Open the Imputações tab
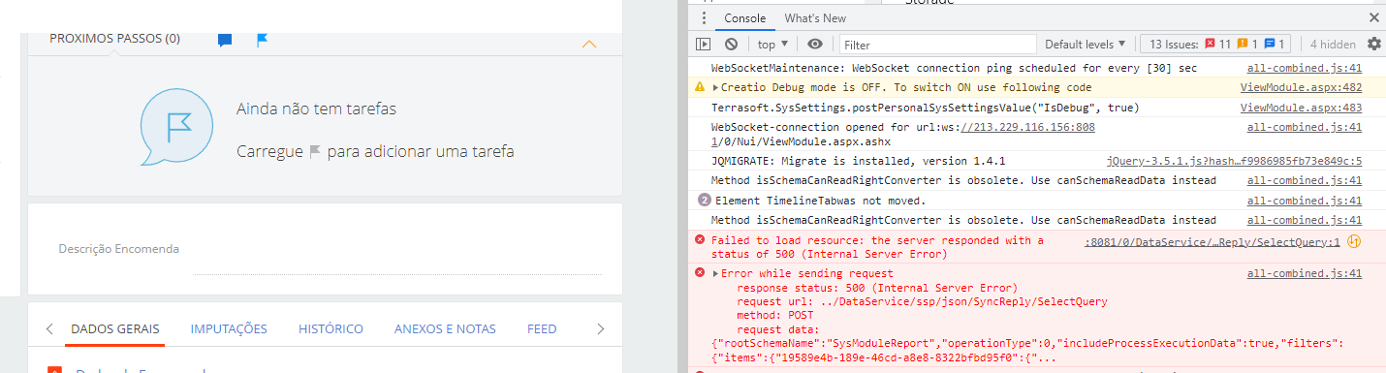This screenshot has height=373, width=1386. click(x=229, y=329)
